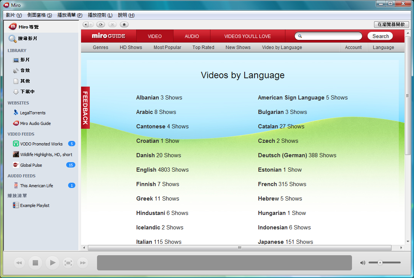414x278 pixels.
Task: Click the guide Search button
Action: pos(380,36)
